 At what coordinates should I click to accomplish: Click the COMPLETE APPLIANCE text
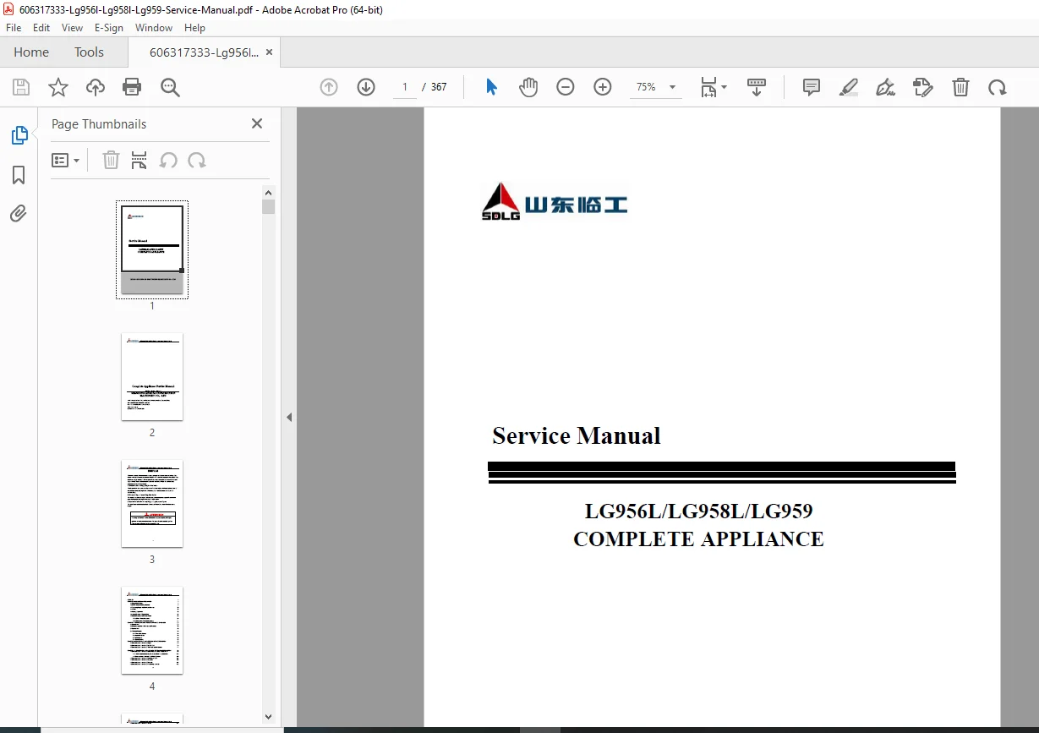(x=698, y=539)
